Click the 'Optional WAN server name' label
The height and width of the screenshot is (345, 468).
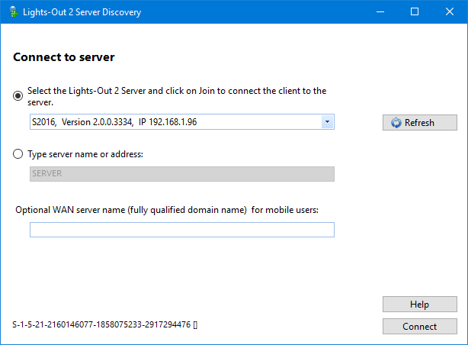coord(167,209)
